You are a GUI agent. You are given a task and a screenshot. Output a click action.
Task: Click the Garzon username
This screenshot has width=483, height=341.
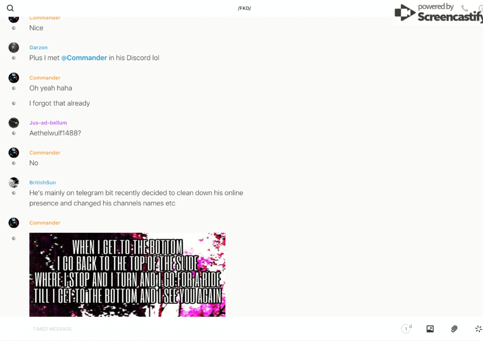(38, 47)
